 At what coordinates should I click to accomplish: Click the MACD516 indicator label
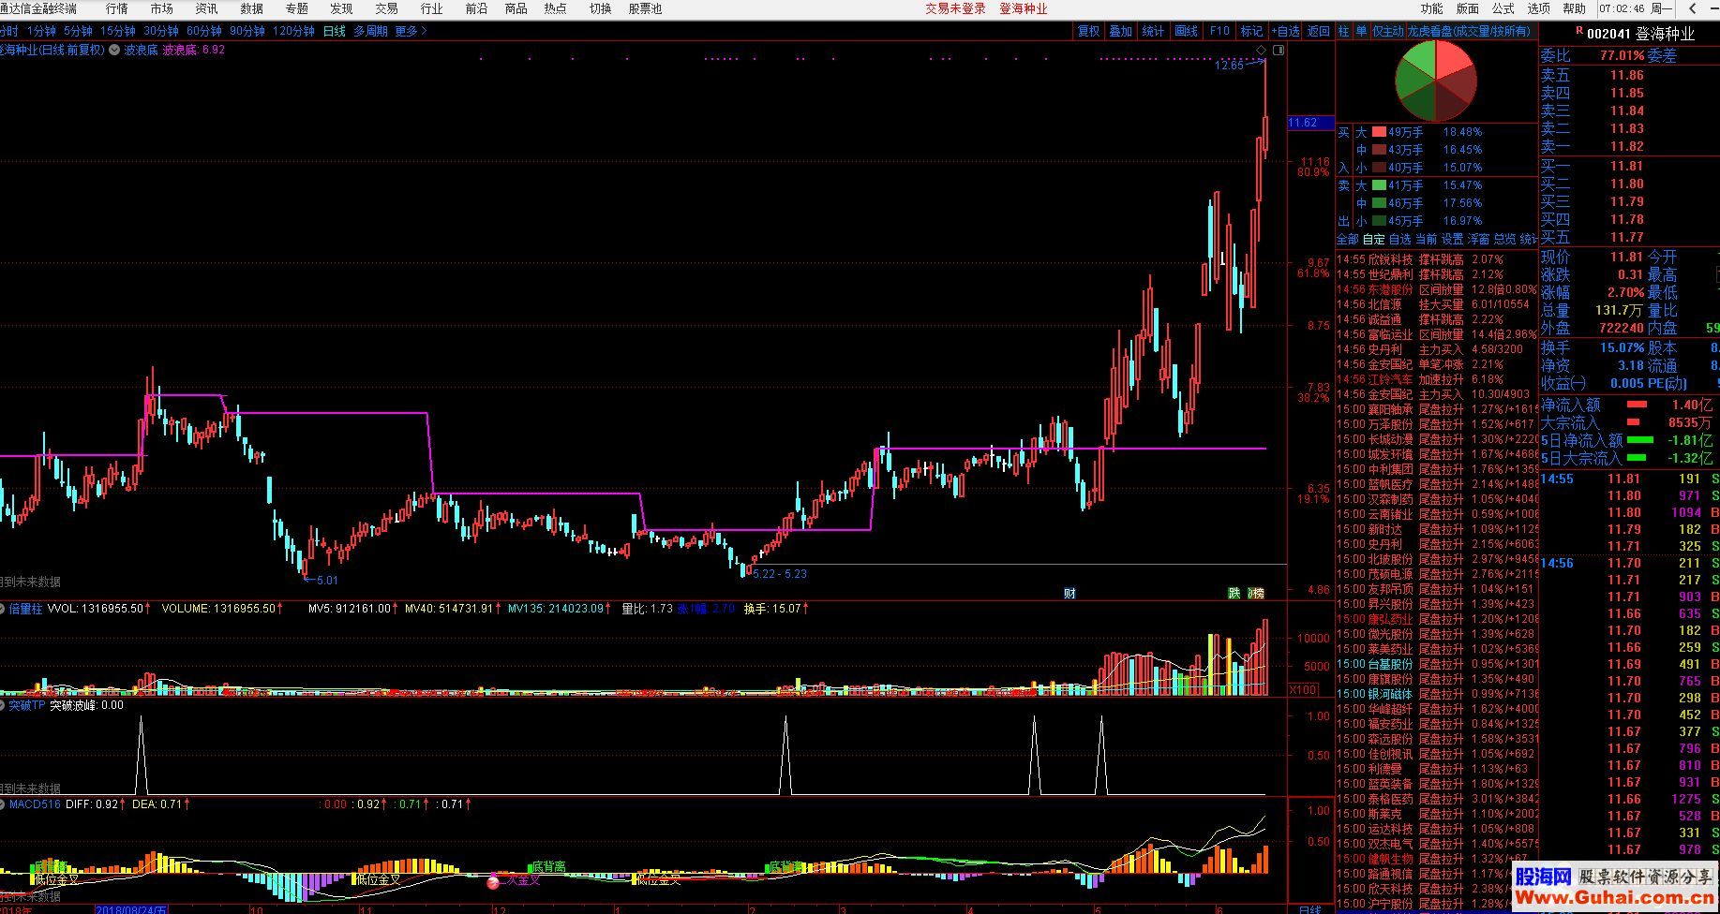pyautogui.click(x=35, y=804)
